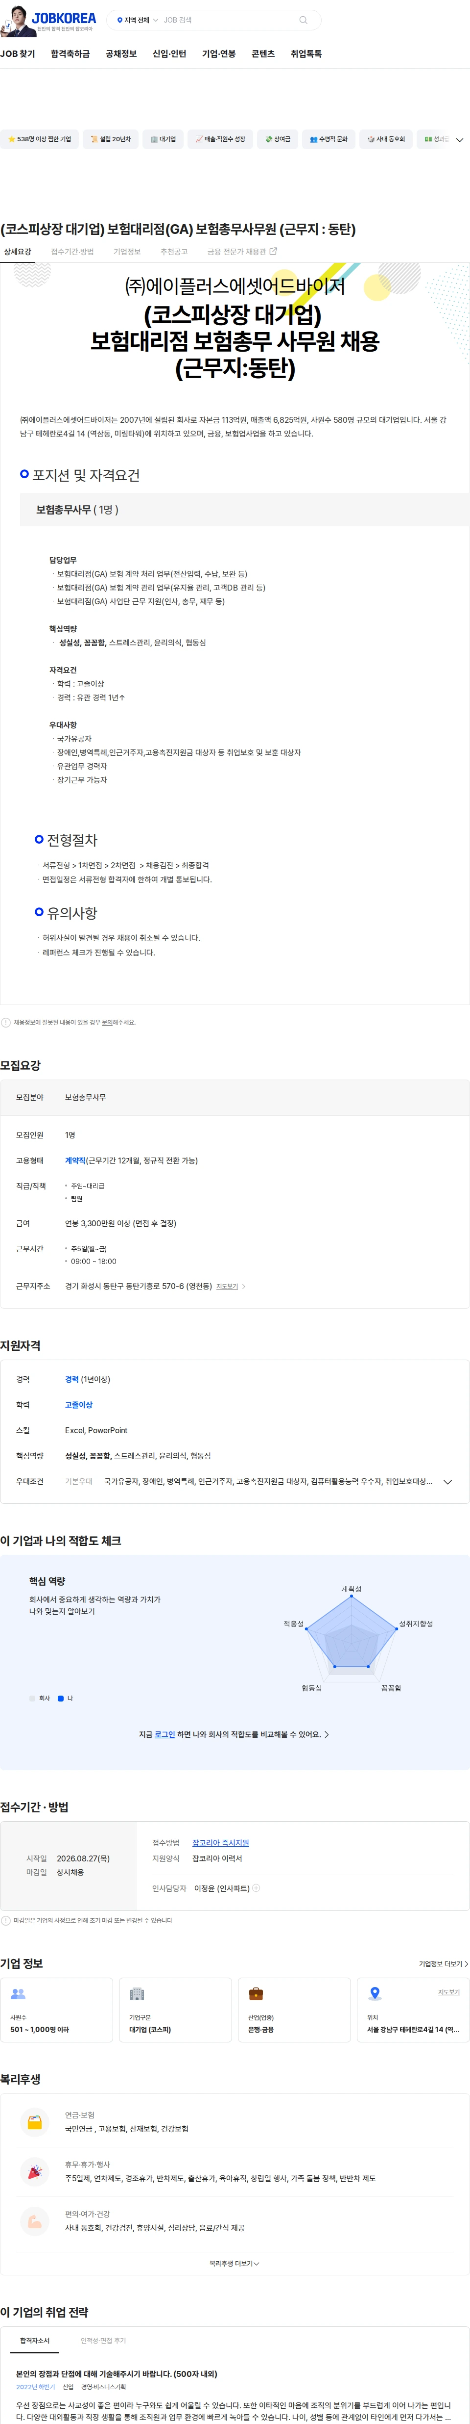Viewport: 470px width, 2424px height.
Task: Click the 성취지향성 radar chart label
Action: tap(416, 1624)
